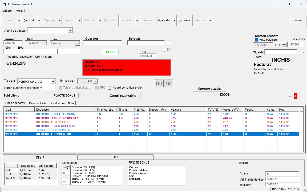Click the ETIS button
The height and width of the screenshot is (192, 307).
[159, 84]
